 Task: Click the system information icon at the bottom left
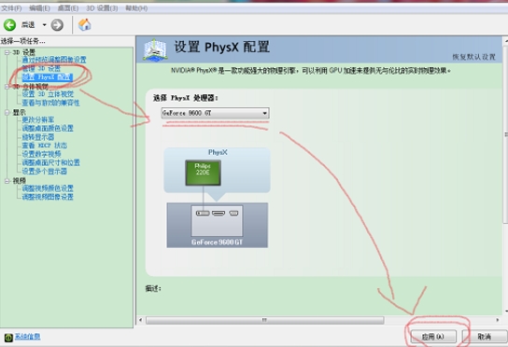(x=8, y=338)
